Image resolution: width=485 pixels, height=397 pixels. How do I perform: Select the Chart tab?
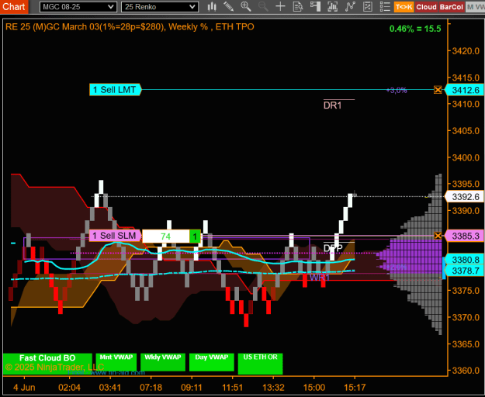tap(14, 7)
